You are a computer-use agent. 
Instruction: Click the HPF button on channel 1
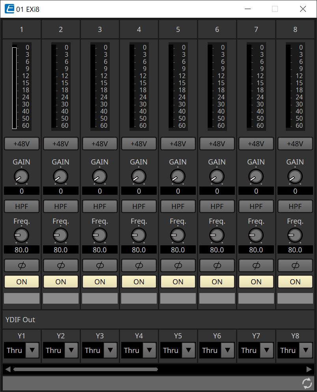[21, 206]
